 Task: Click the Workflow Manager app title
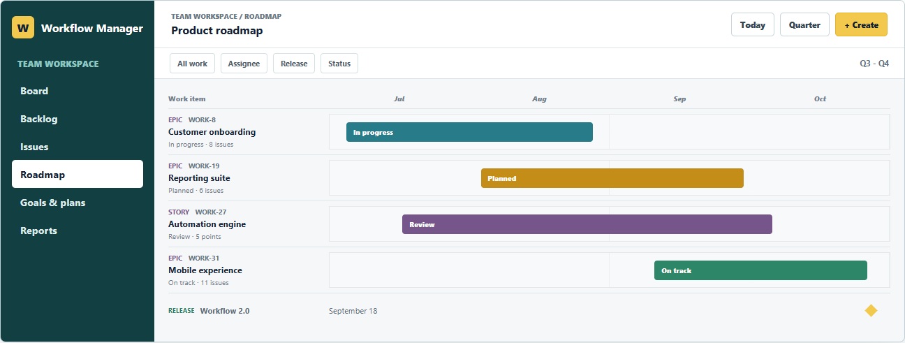point(92,29)
